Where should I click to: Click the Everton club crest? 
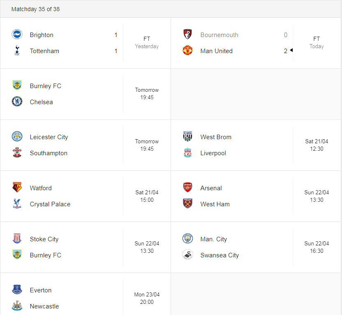click(x=17, y=289)
